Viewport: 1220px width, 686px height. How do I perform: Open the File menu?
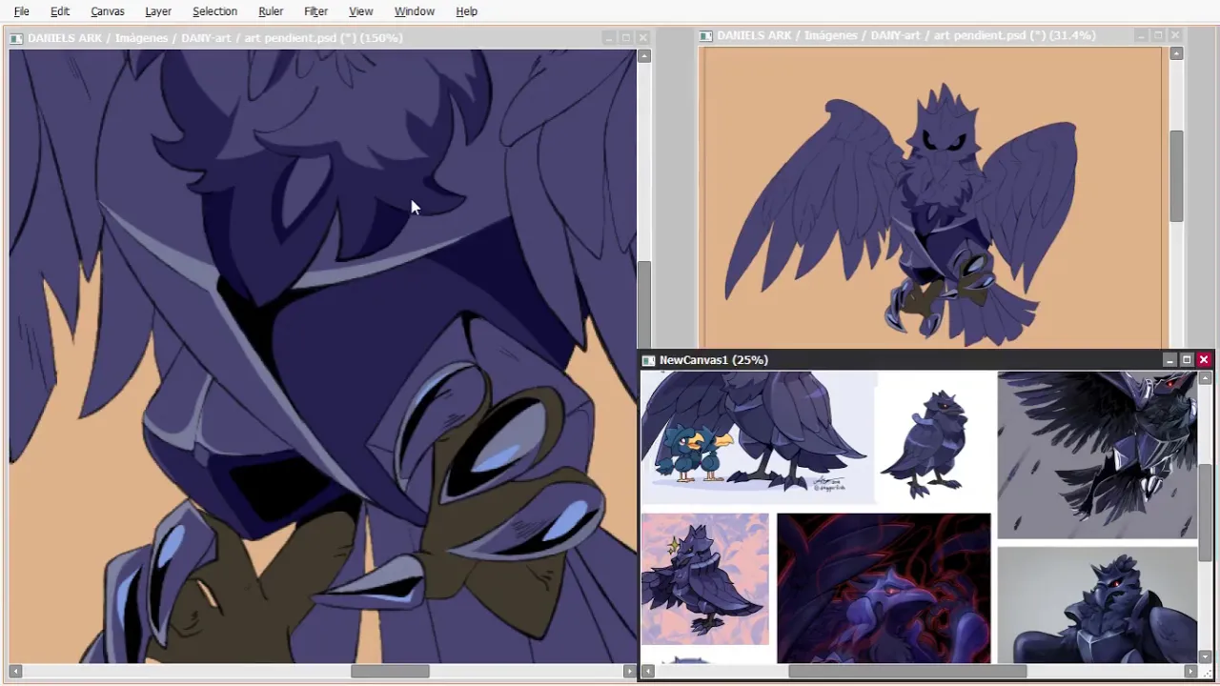coord(21,11)
